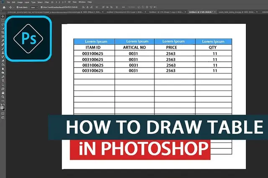Select the Rectangular Marquee tool
Screen dimensions: 268x178
[3, 20]
